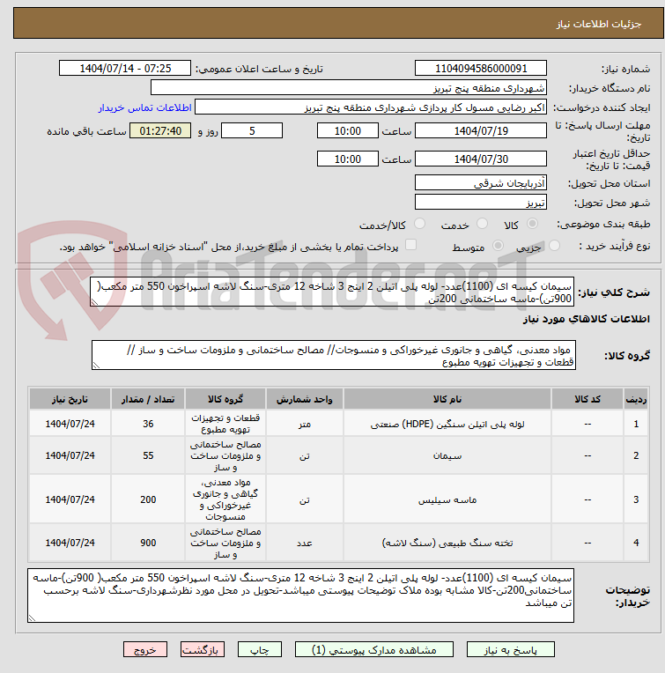The height and width of the screenshot is (673, 665).
Task: Open مشاهده مدارک پیوستی (1) button
Action: (x=373, y=650)
